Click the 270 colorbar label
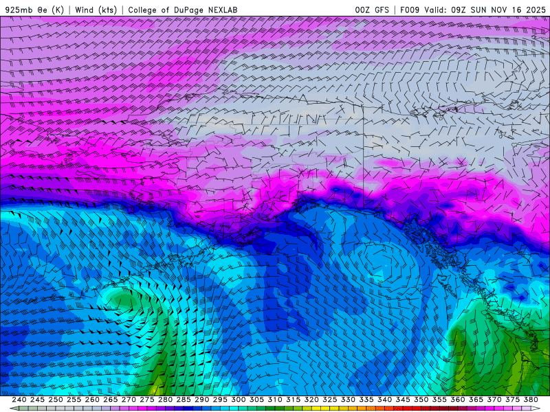Screen dimensions: 550x412 (x=129, y=400)
